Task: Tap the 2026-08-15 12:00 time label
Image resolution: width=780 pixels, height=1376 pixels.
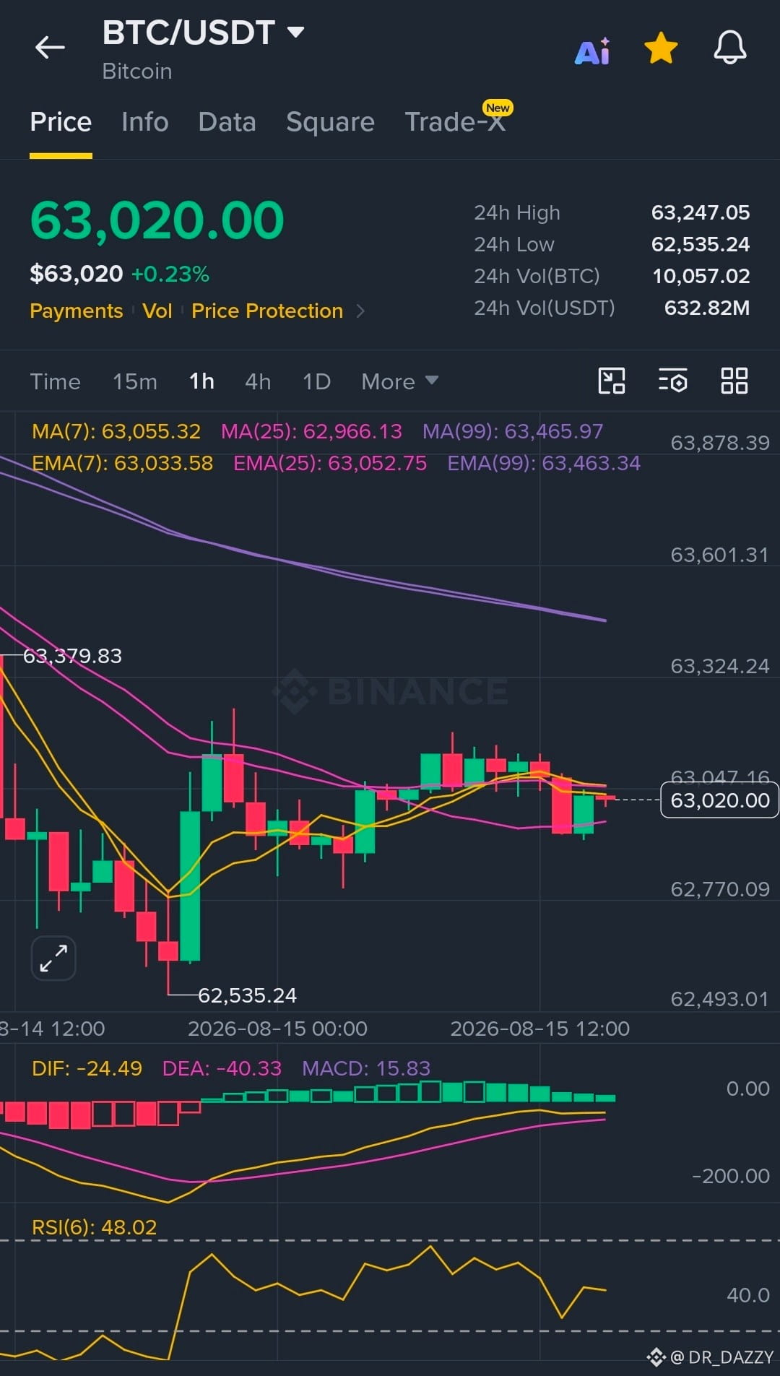Action: pyautogui.click(x=539, y=1029)
